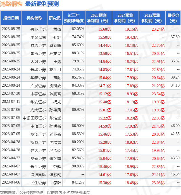Click target price 46.64
The image size is (181, 195).
(x=175, y=174)
